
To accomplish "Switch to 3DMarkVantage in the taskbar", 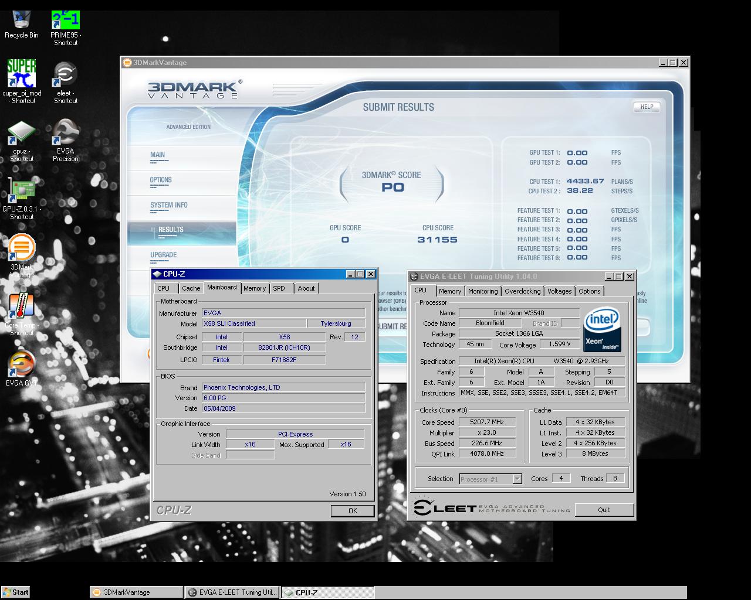I will pos(136,592).
